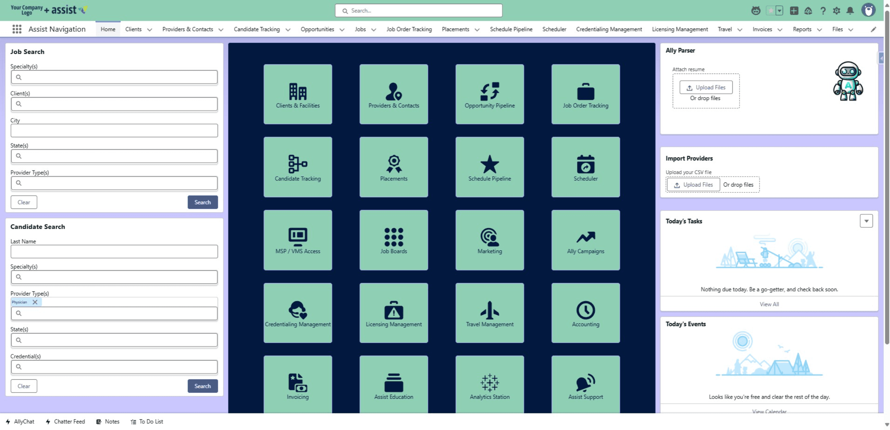Open the Candidate Tracking tile
The width and height of the screenshot is (890, 430).
[x=297, y=167]
